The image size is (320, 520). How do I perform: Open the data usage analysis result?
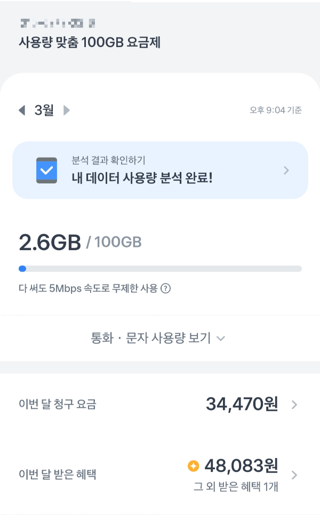[160, 170]
